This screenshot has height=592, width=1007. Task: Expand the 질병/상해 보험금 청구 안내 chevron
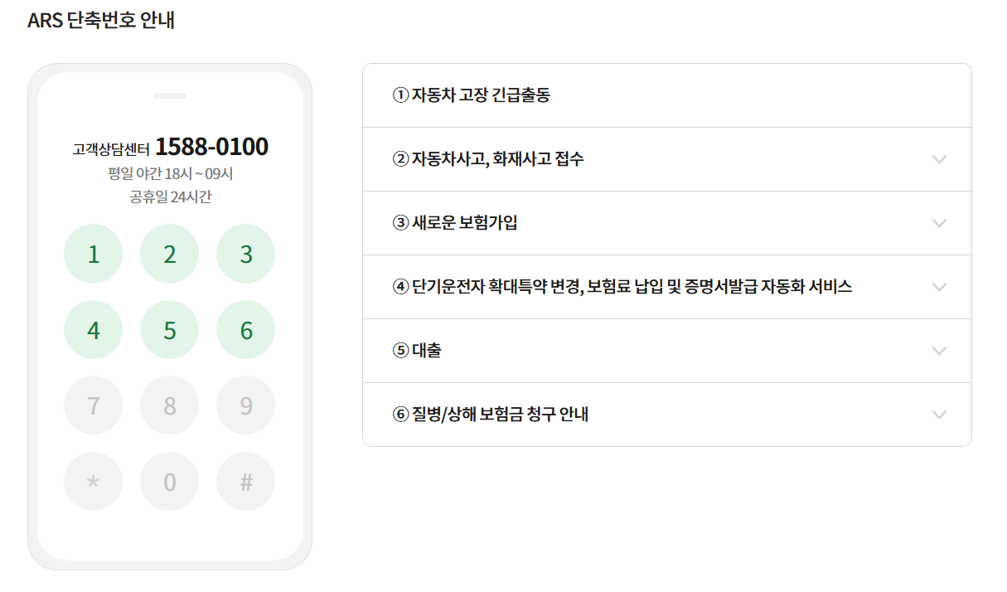pos(939,415)
